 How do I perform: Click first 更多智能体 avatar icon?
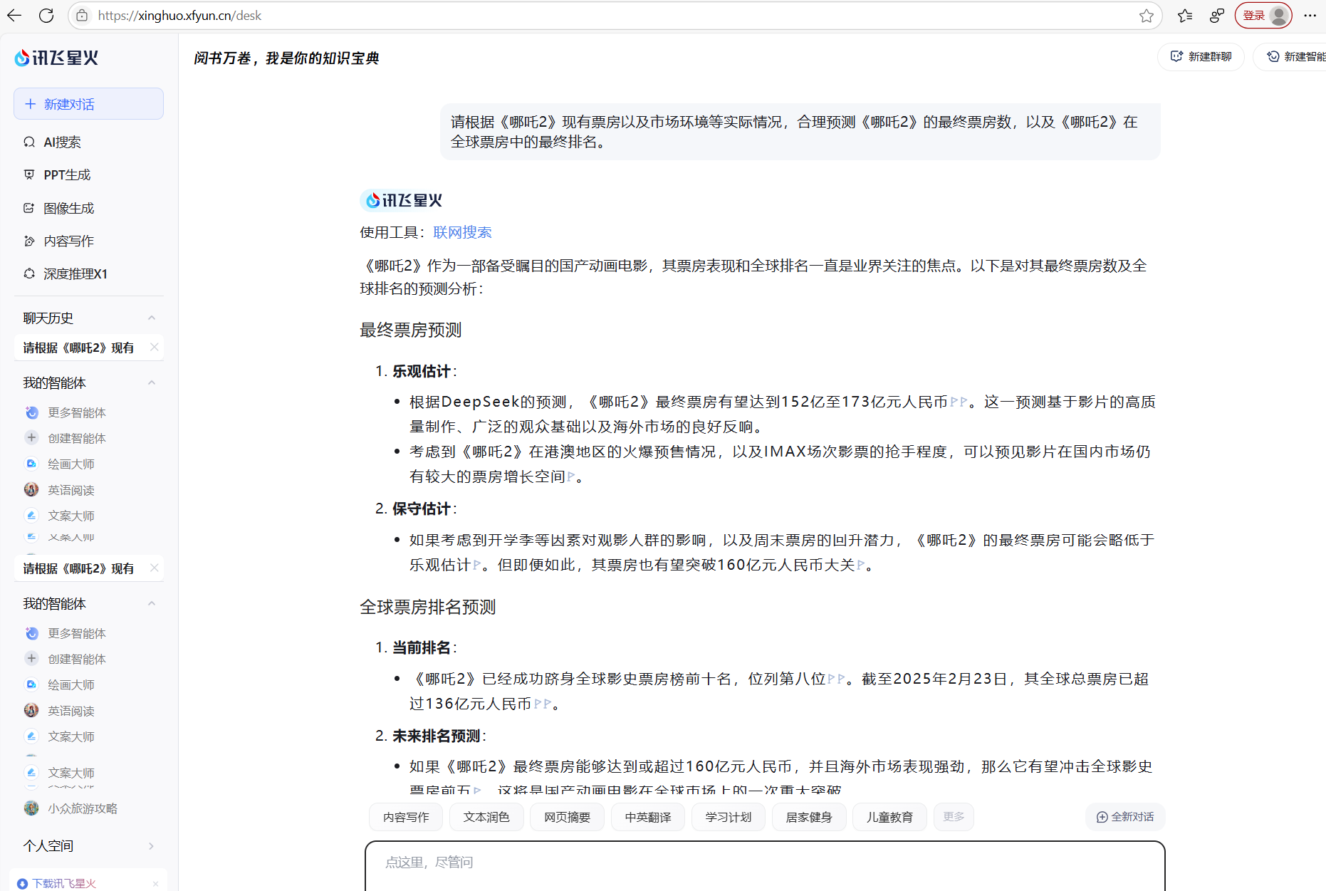coord(31,412)
